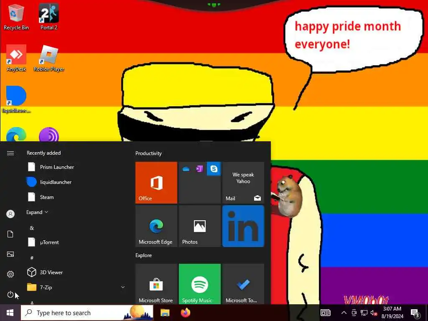Viewport: 428px width, 321px height.
Task: Open the Microsoft Store tile
Action: pyautogui.click(x=156, y=284)
